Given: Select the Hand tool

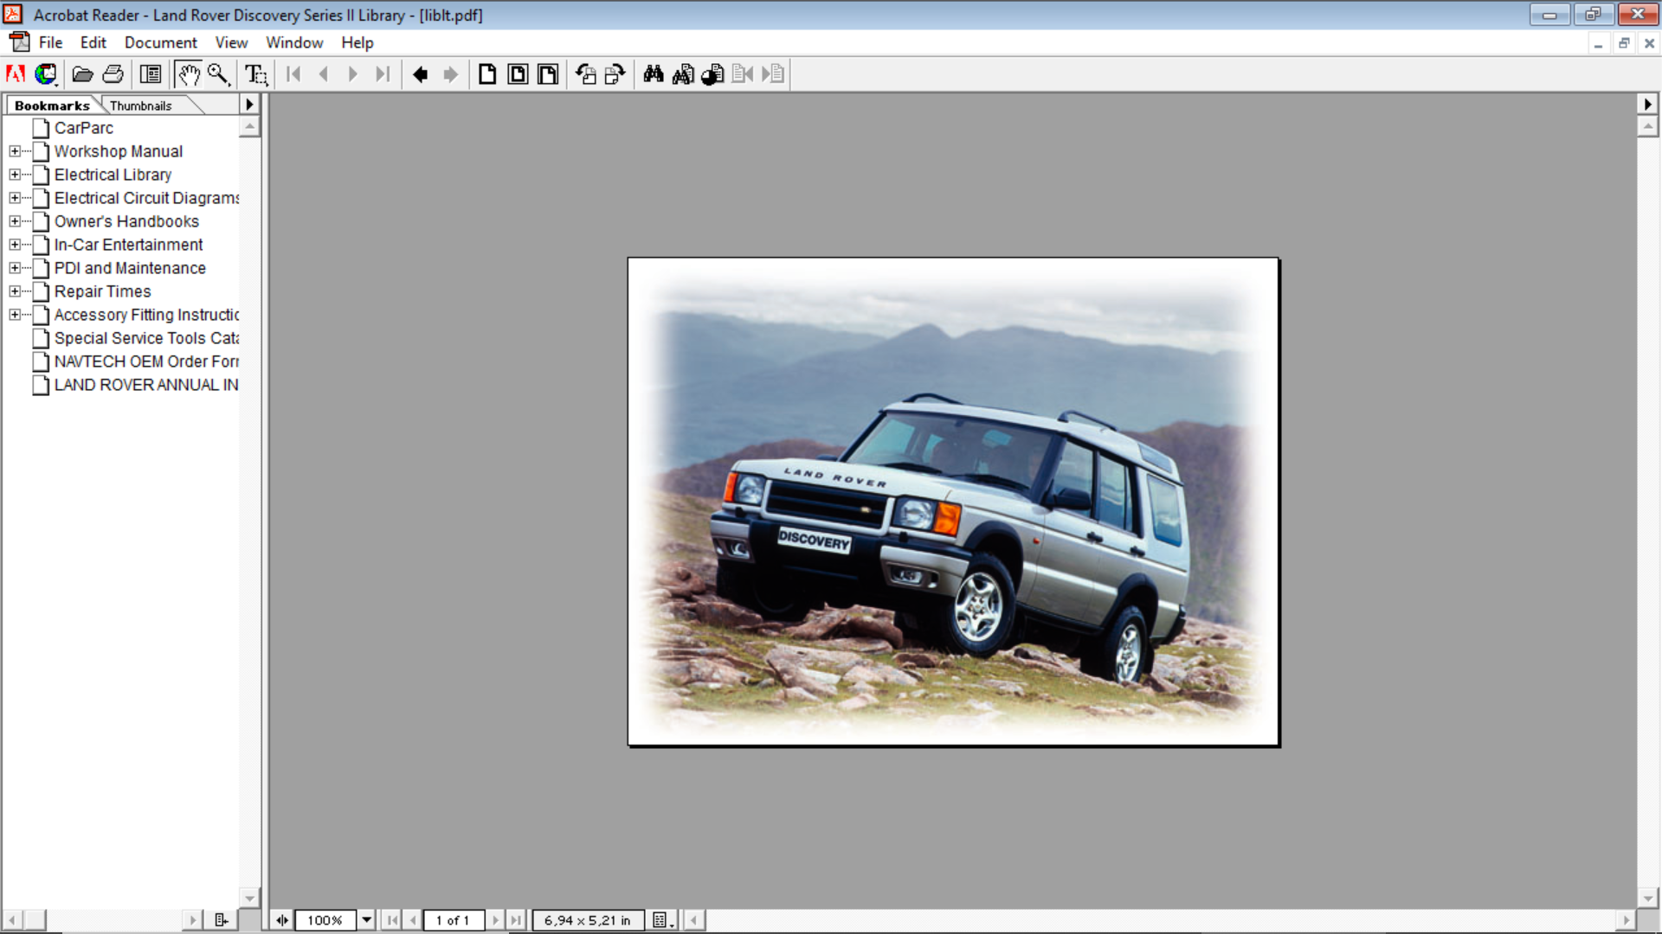Looking at the screenshot, I should coord(188,74).
